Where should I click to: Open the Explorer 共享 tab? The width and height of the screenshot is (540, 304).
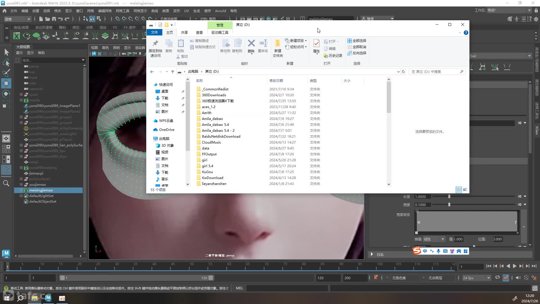(x=184, y=32)
